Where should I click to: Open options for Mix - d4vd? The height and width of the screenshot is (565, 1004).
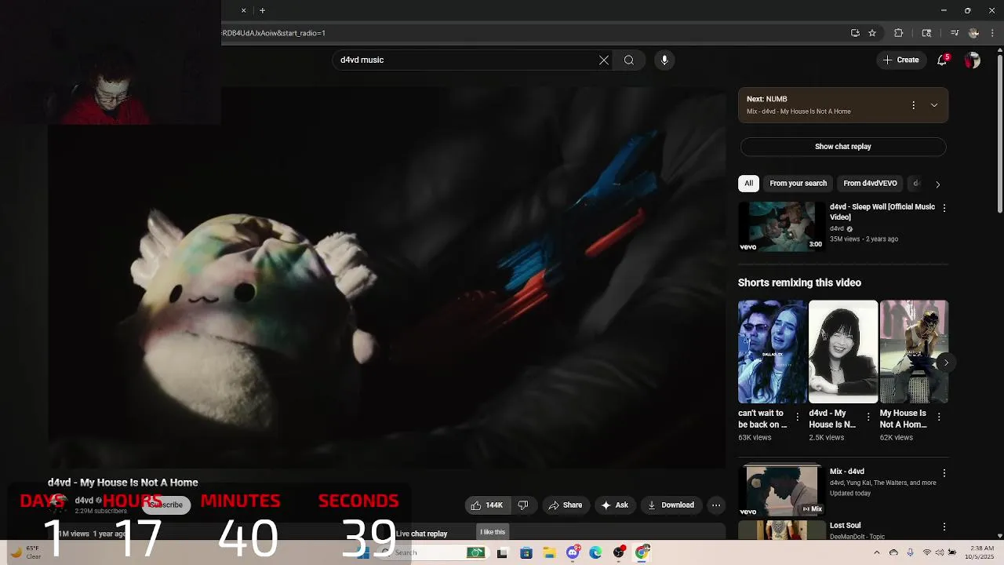click(x=944, y=473)
